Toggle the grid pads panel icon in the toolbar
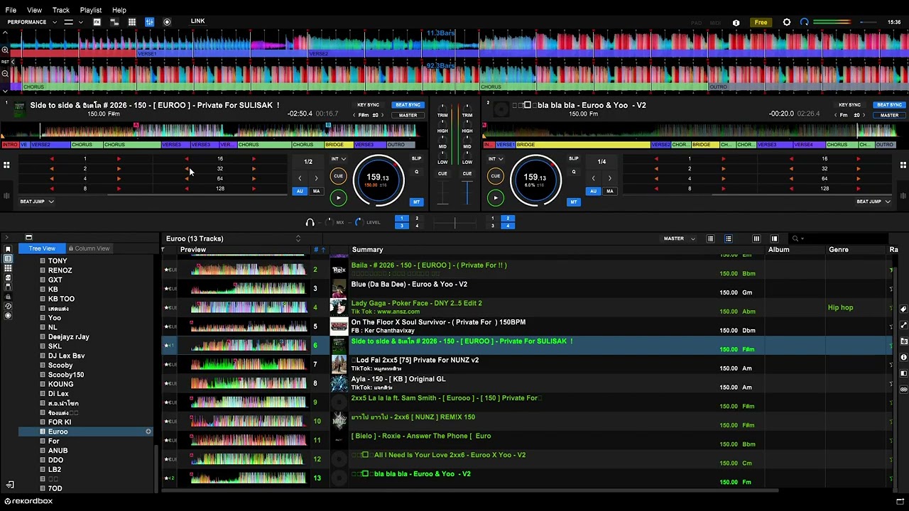Viewport: 909px width, 511px height. tap(132, 22)
